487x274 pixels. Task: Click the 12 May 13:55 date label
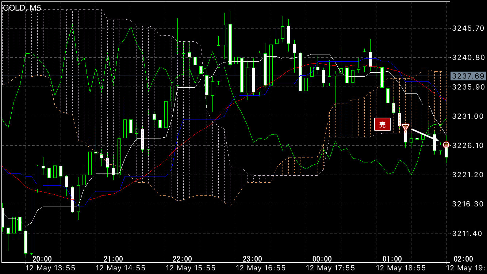[50, 268]
